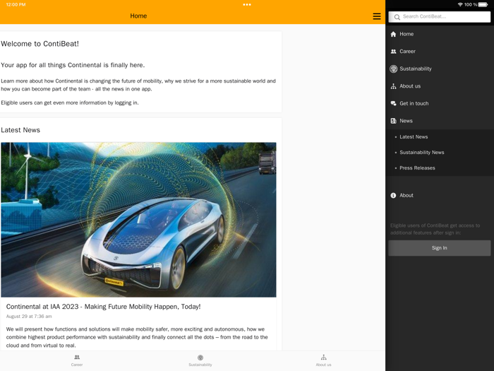The width and height of the screenshot is (494, 371).
Task: Click the Sustainability label in bottom tab bar
Action: 200,365
